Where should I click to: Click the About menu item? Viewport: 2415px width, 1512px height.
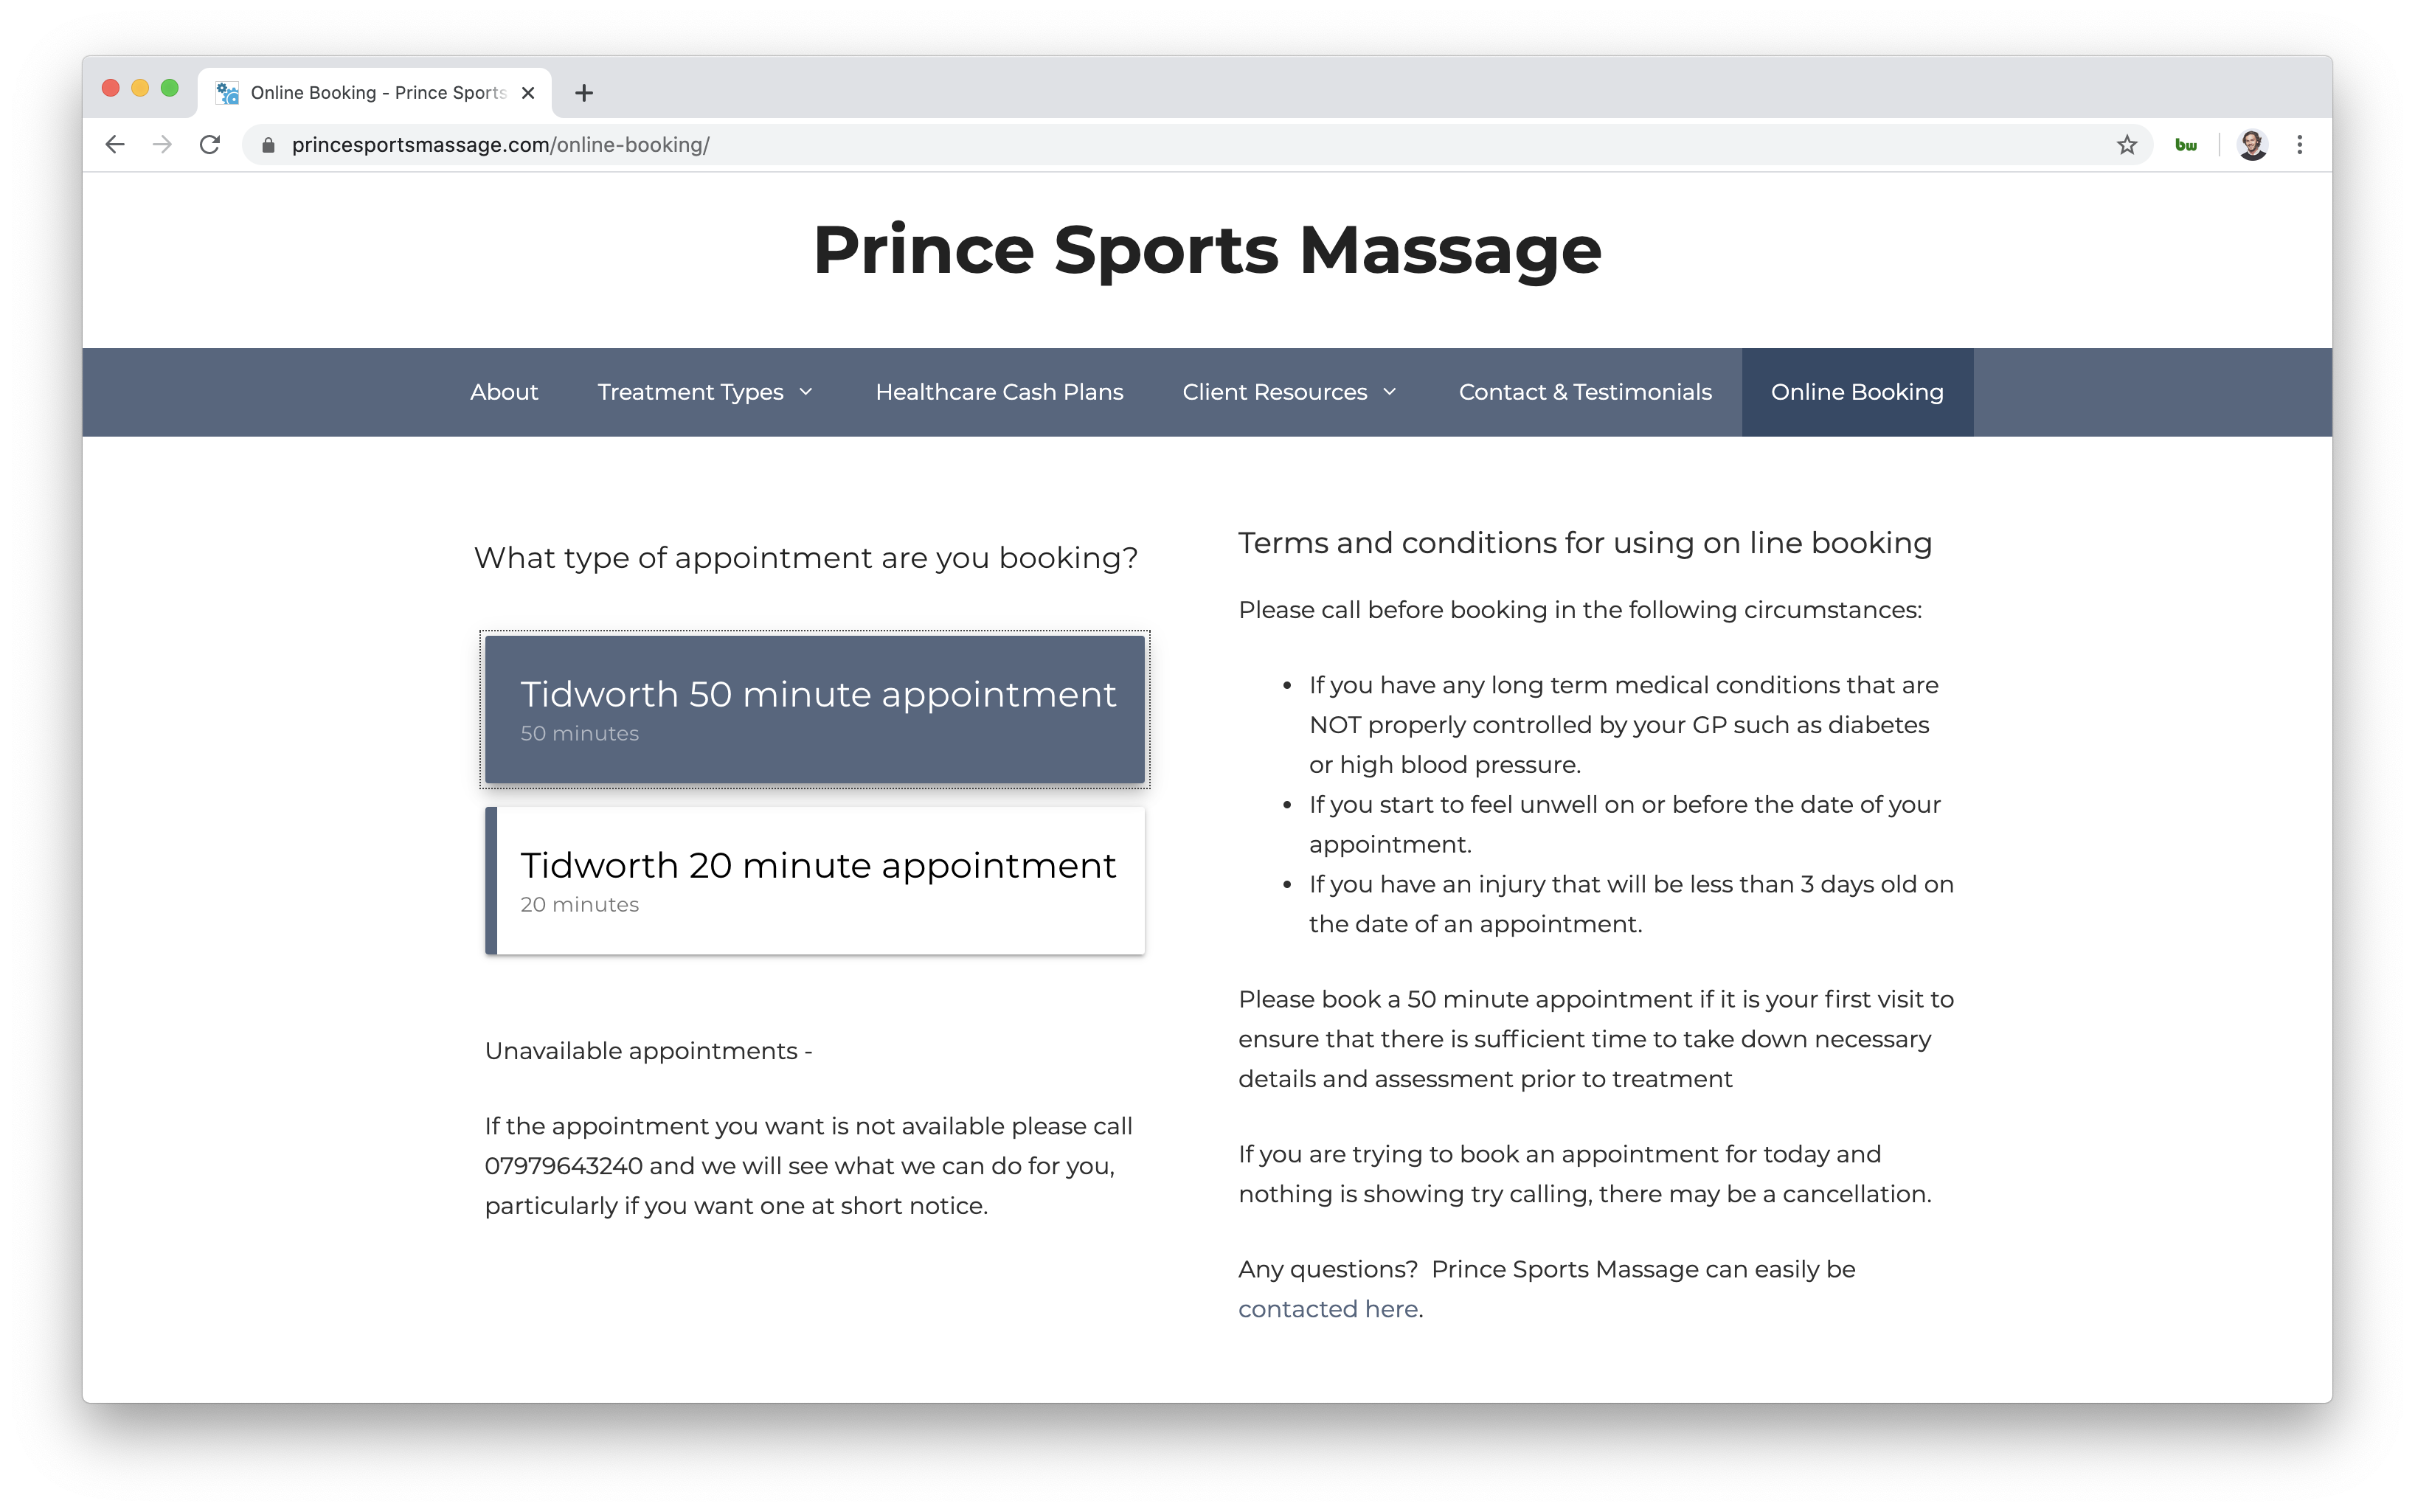coord(503,390)
